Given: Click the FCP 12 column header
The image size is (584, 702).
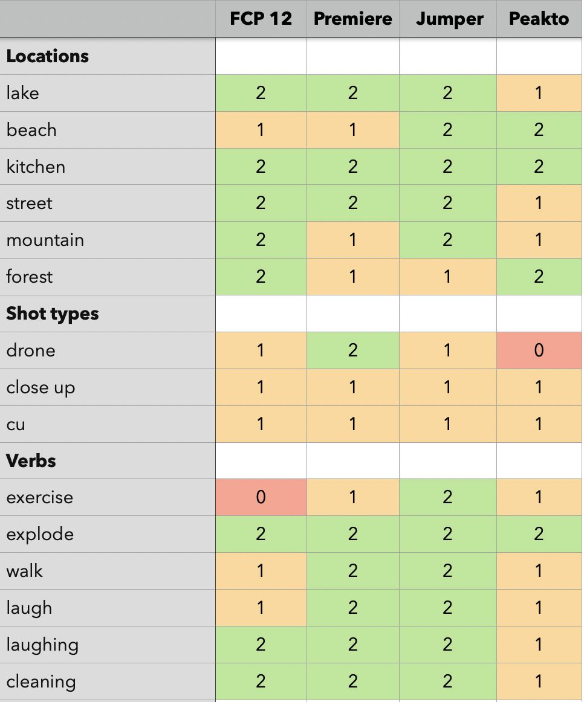Looking at the screenshot, I should 261,19.
